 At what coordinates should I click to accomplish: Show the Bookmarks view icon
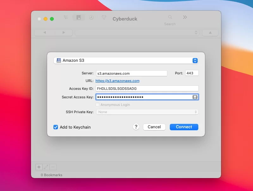tap(78, 17)
